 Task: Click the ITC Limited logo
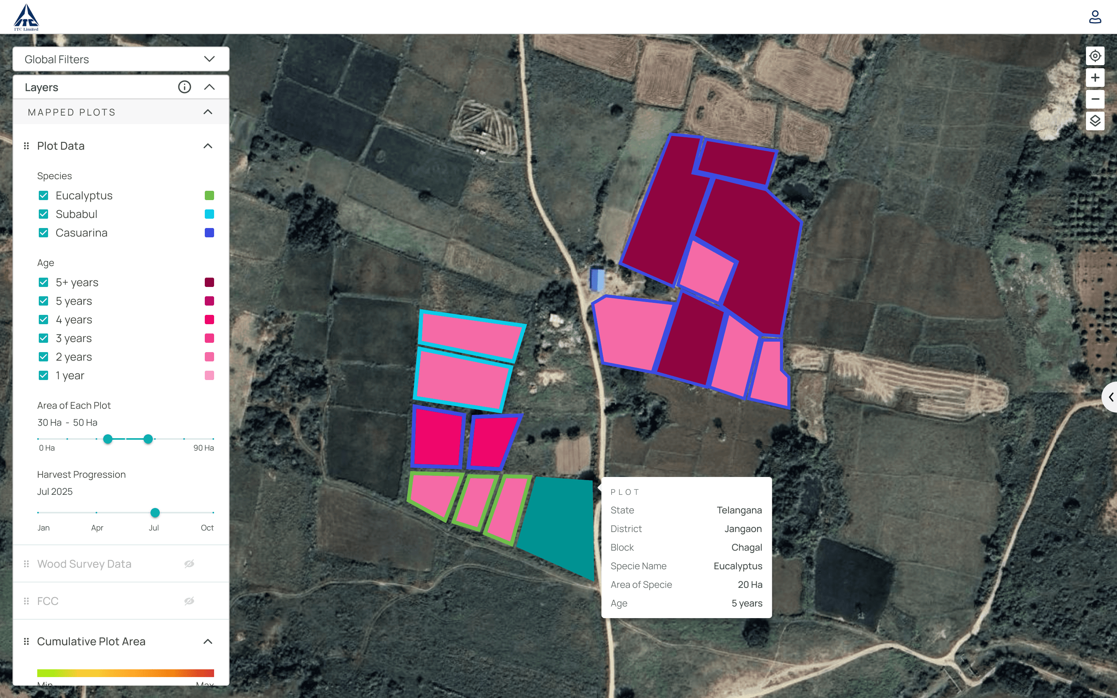coord(26,17)
